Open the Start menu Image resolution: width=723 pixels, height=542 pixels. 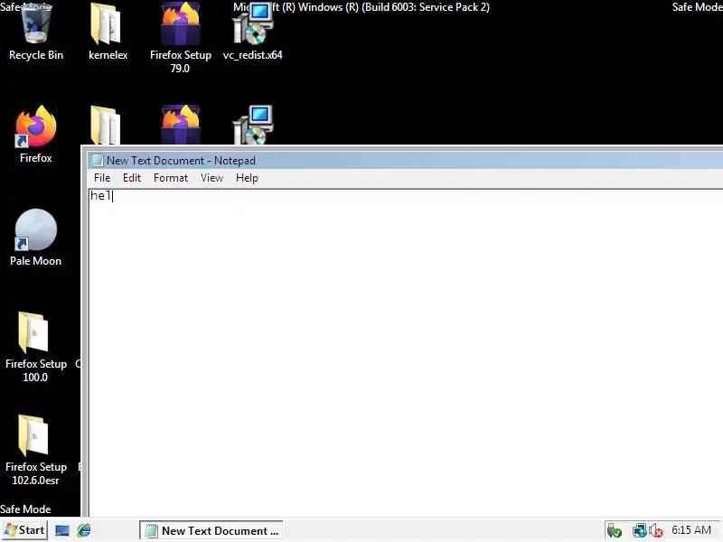coord(25,530)
